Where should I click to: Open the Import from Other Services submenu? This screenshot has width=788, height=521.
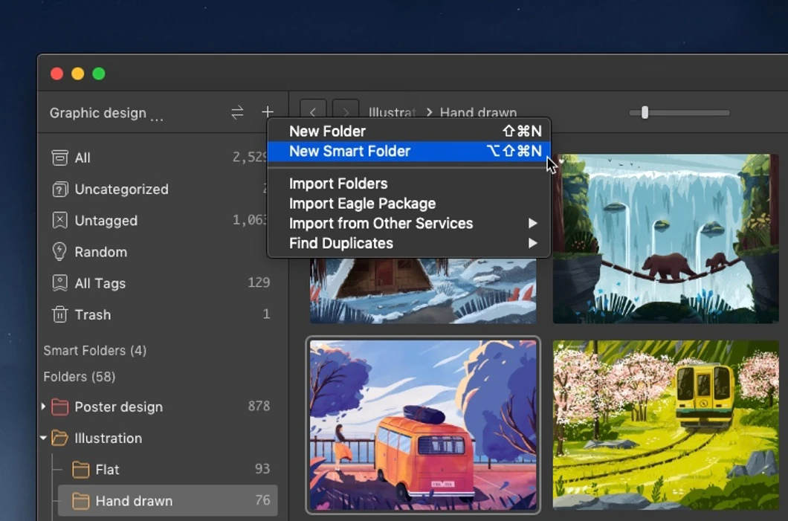pos(381,223)
